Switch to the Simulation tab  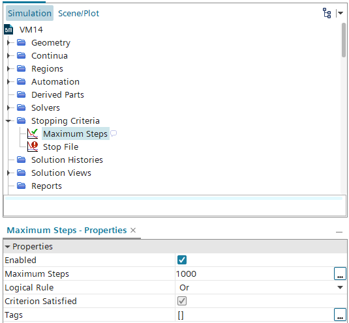coord(29,13)
